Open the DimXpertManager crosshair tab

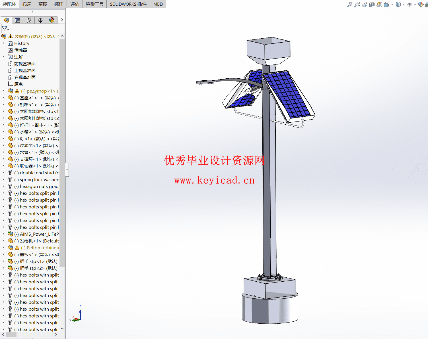(40, 20)
